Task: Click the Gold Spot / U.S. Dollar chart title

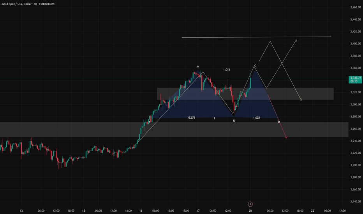Action: click(28, 4)
